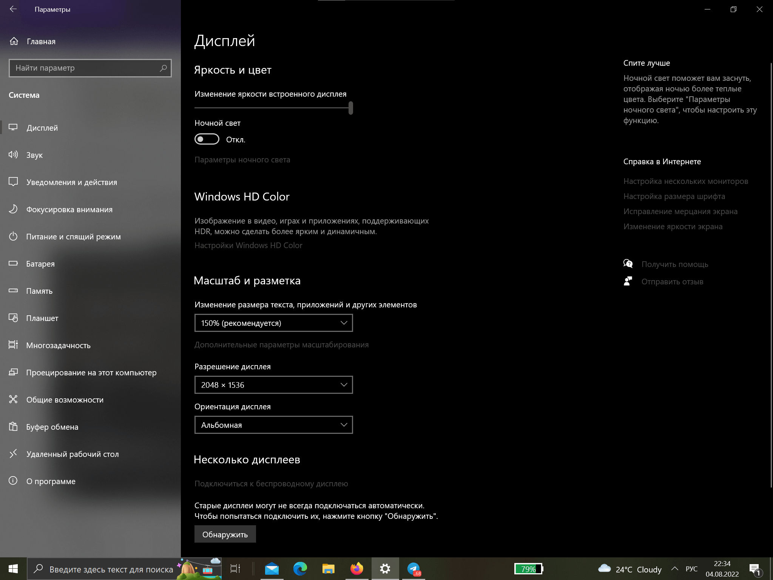Click the Планшет tablet icon in sidebar
Image resolution: width=773 pixels, height=580 pixels.
tap(13, 318)
